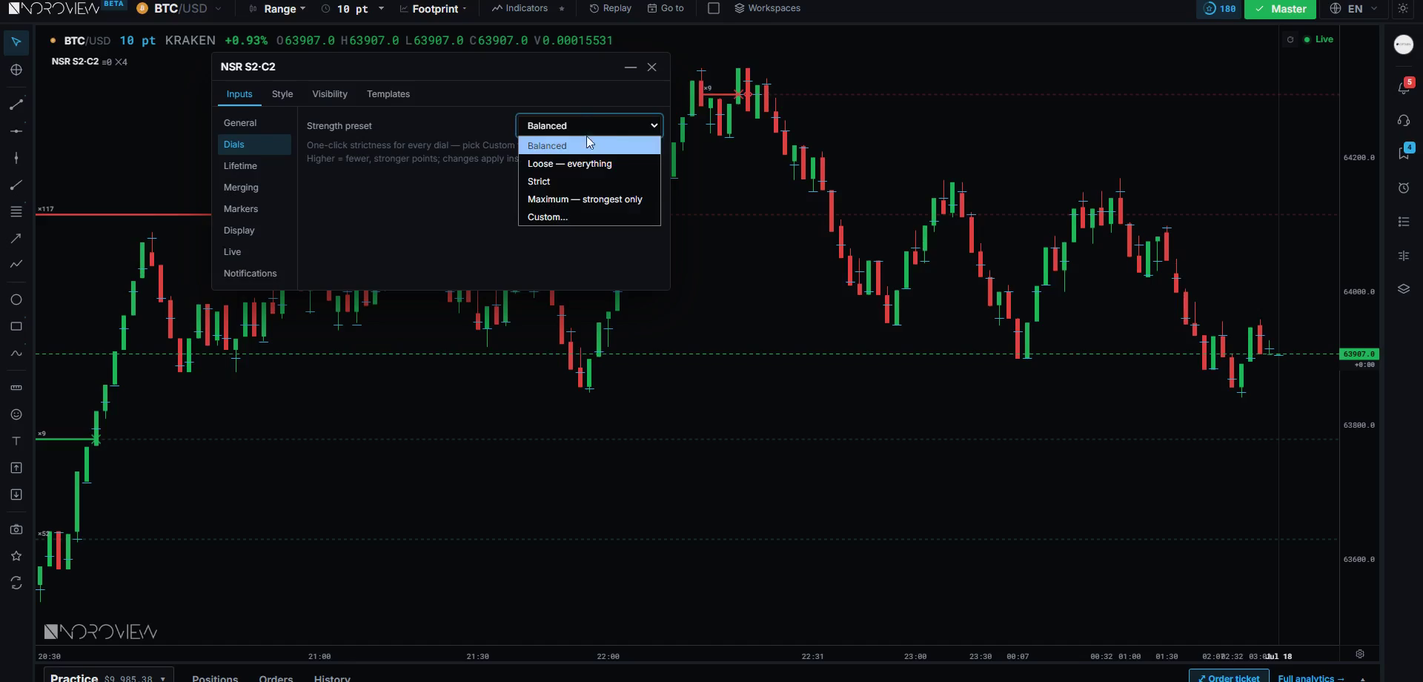Click the green Master button
Screen dimensions: 1423x682
click(1280, 9)
